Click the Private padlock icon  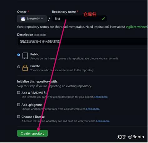(25, 68)
